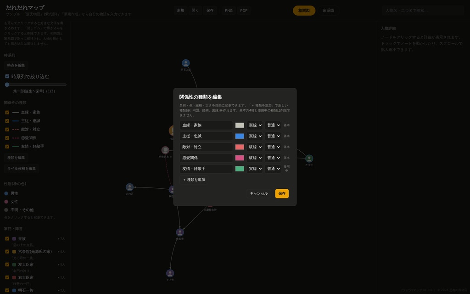Image resolution: width=470 pixels, height=294 pixels.
Task: Click the ラベル候補を編集 button
Action: 22,169
